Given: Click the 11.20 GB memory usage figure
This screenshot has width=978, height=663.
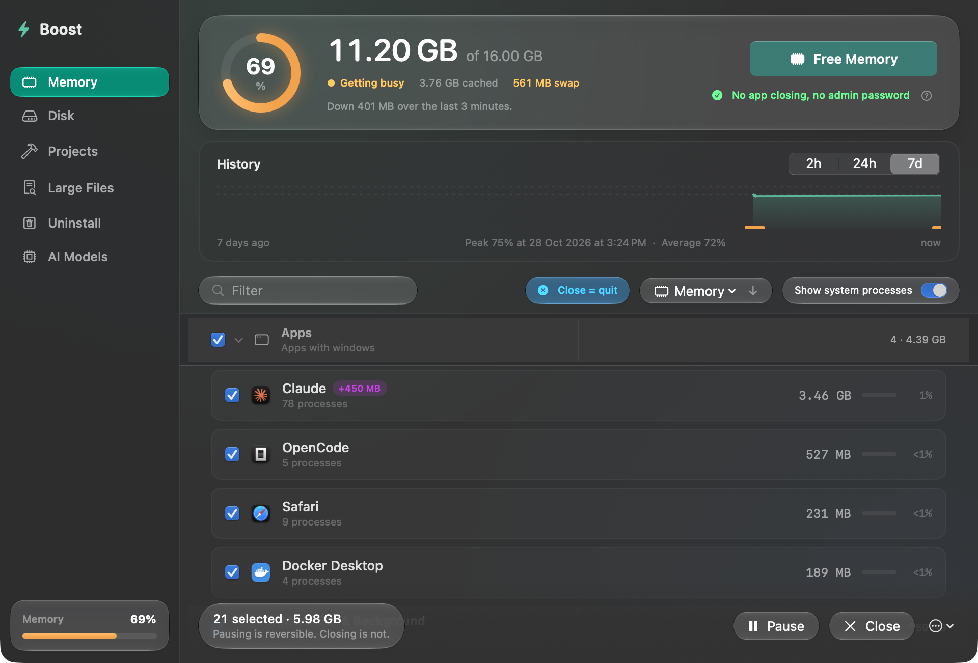Looking at the screenshot, I should pos(393,50).
